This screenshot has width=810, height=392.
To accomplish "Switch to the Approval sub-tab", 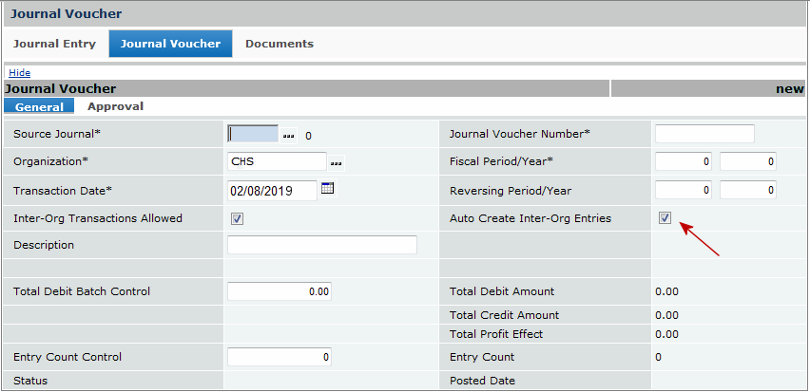I will point(115,106).
